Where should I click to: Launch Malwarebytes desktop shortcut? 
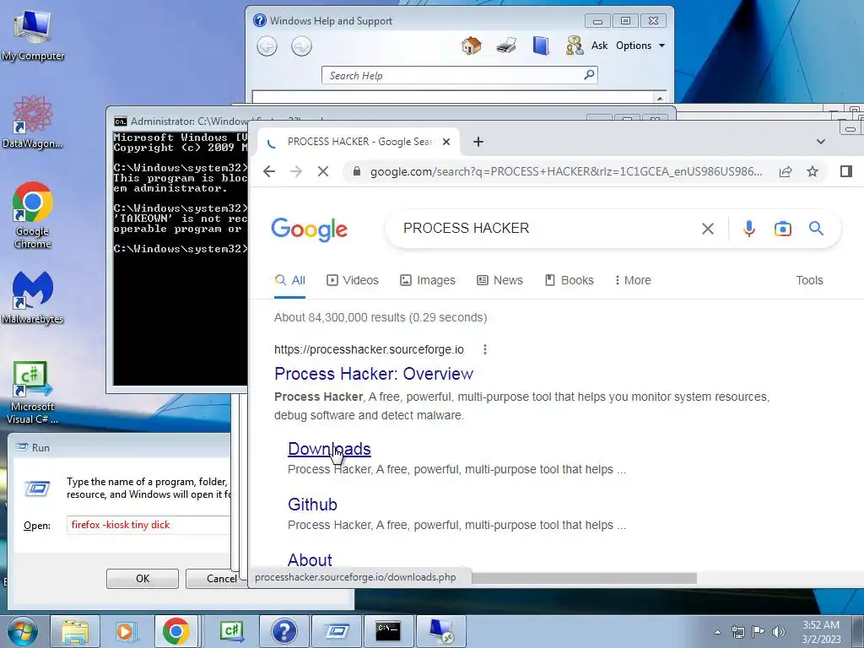pos(33,298)
